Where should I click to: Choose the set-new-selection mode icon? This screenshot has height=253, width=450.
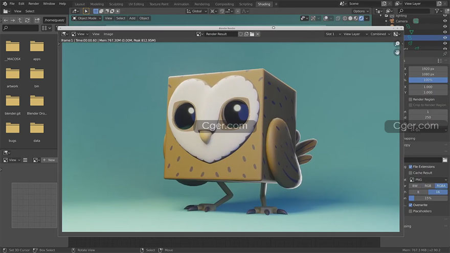click(x=96, y=11)
